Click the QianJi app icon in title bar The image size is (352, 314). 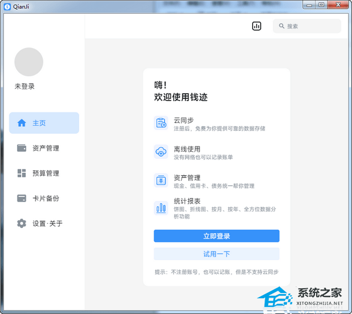pos(7,6)
